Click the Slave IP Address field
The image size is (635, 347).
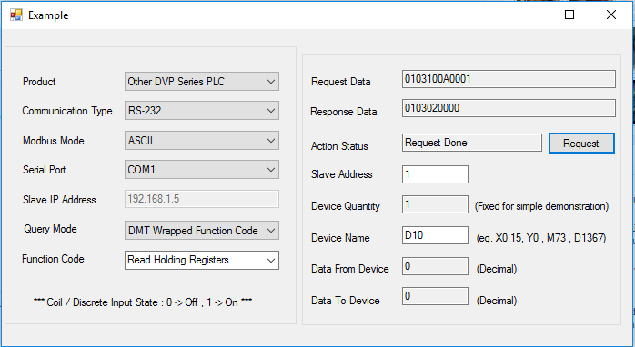pos(202,199)
